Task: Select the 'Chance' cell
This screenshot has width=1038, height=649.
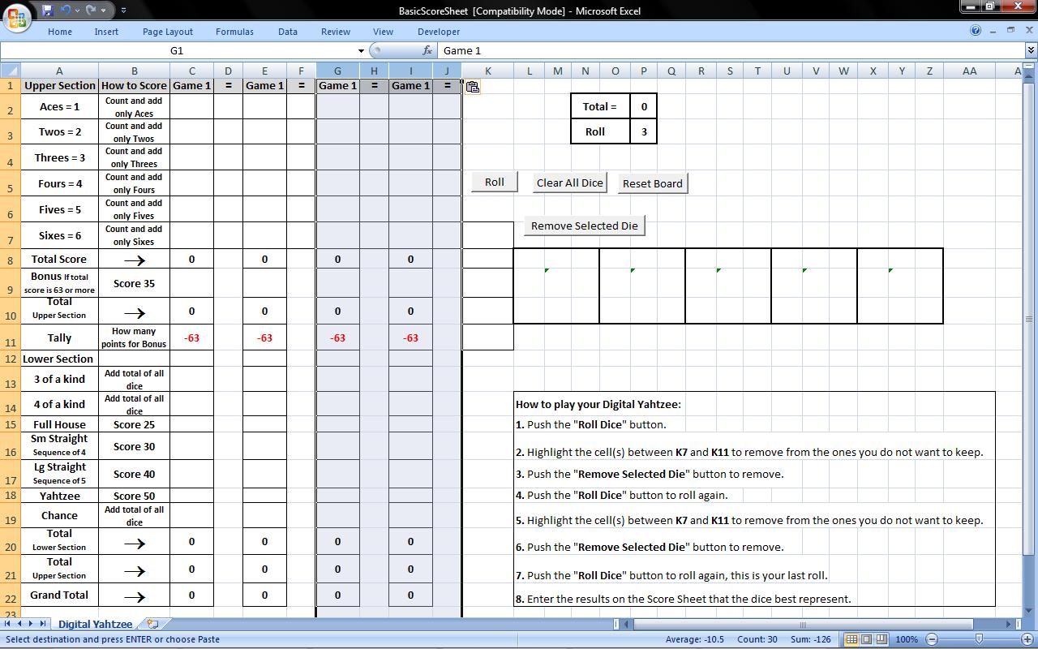Action: click(59, 515)
